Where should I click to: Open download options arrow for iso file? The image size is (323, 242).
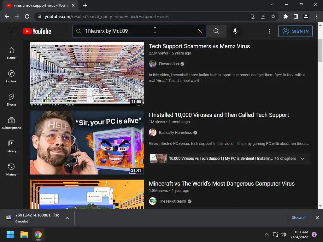[x=67, y=218]
